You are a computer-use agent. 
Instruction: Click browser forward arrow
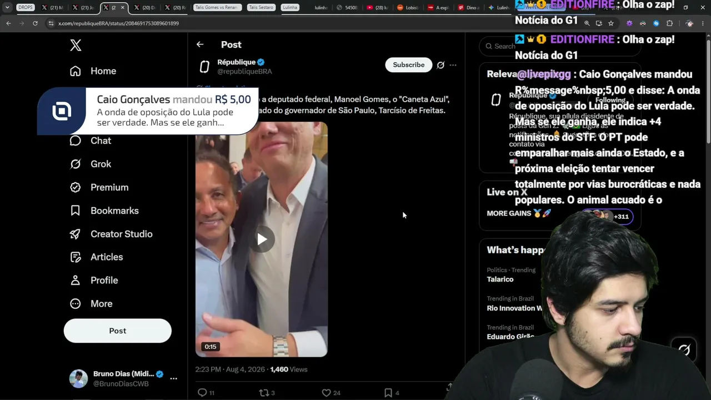[x=22, y=23]
